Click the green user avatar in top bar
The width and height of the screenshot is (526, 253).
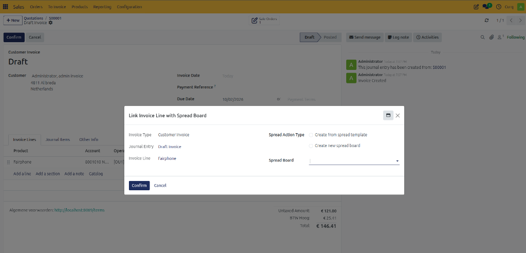(x=520, y=7)
